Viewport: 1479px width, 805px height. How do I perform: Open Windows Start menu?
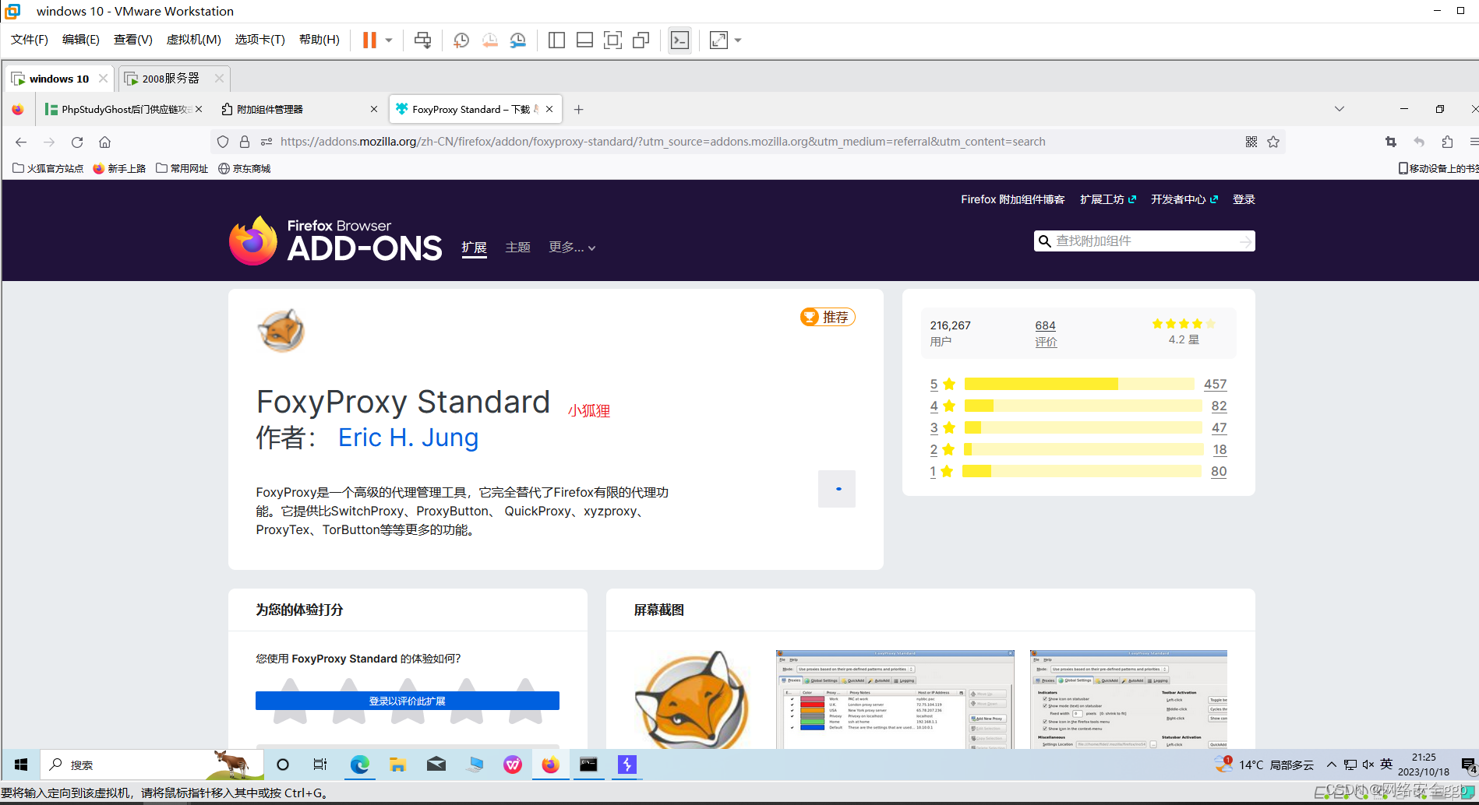(x=21, y=765)
